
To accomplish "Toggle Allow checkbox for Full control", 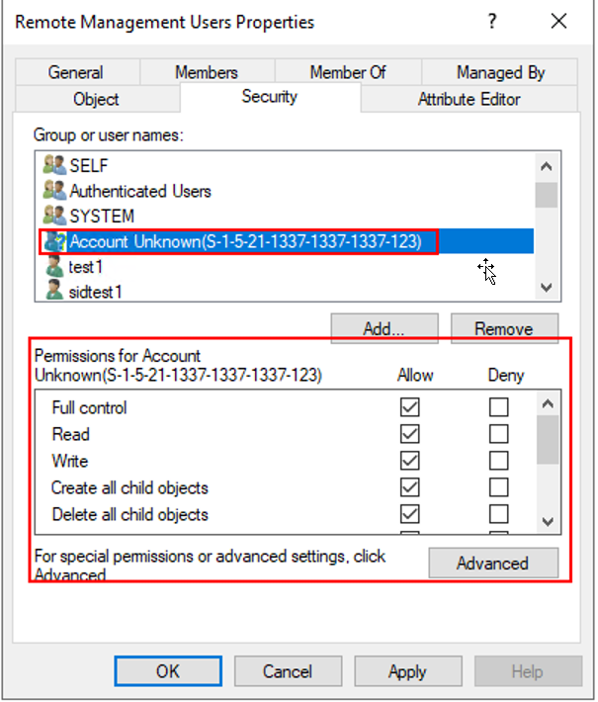I will (409, 407).
